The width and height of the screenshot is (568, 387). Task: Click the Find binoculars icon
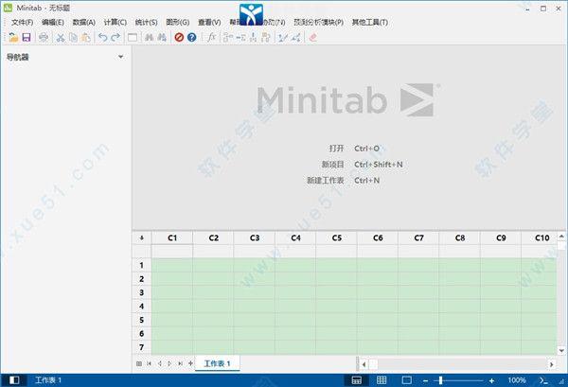click(149, 37)
